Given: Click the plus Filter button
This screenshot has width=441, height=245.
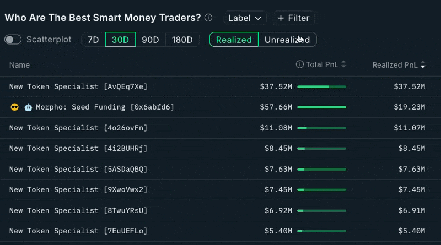Looking at the screenshot, I should [x=294, y=18].
